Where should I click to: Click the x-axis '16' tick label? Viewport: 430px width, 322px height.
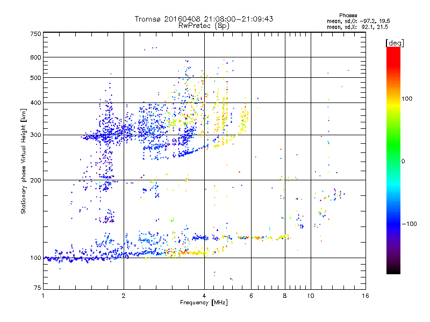[x=365, y=296]
